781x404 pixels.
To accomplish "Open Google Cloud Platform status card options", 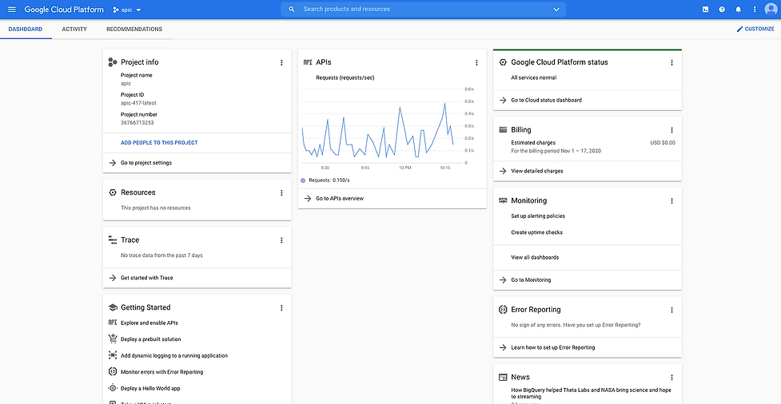I will [x=671, y=63].
